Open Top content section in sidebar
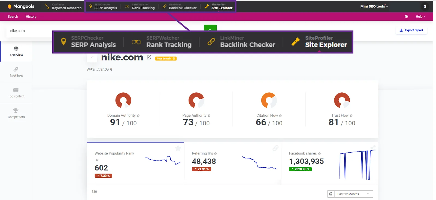Viewport: 436px width, 200px height. [x=16, y=93]
